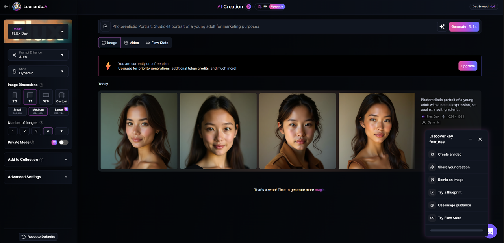Open the FLUX Dev model dropdown

38,32
